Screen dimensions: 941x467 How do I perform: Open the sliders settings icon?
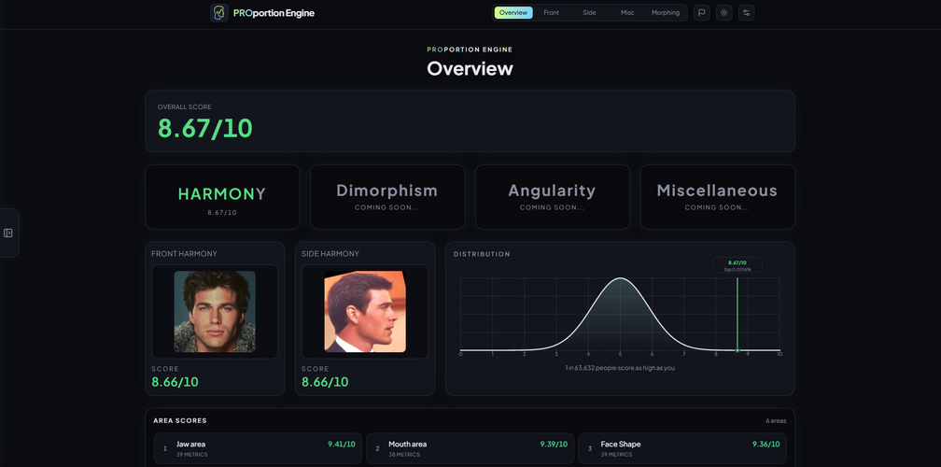coord(746,12)
